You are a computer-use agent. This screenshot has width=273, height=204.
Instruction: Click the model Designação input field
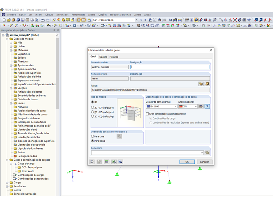pos(170,67)
